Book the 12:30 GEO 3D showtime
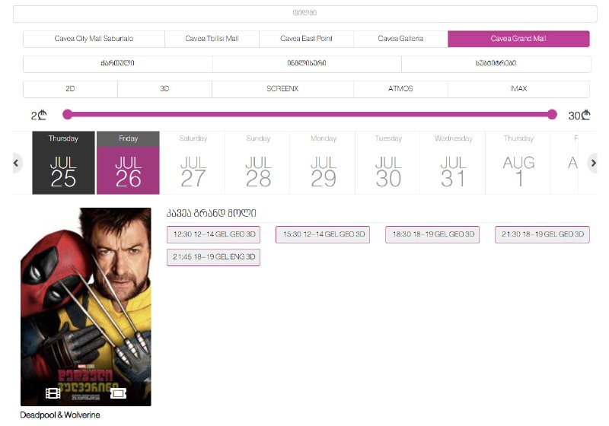 point(214,234)
